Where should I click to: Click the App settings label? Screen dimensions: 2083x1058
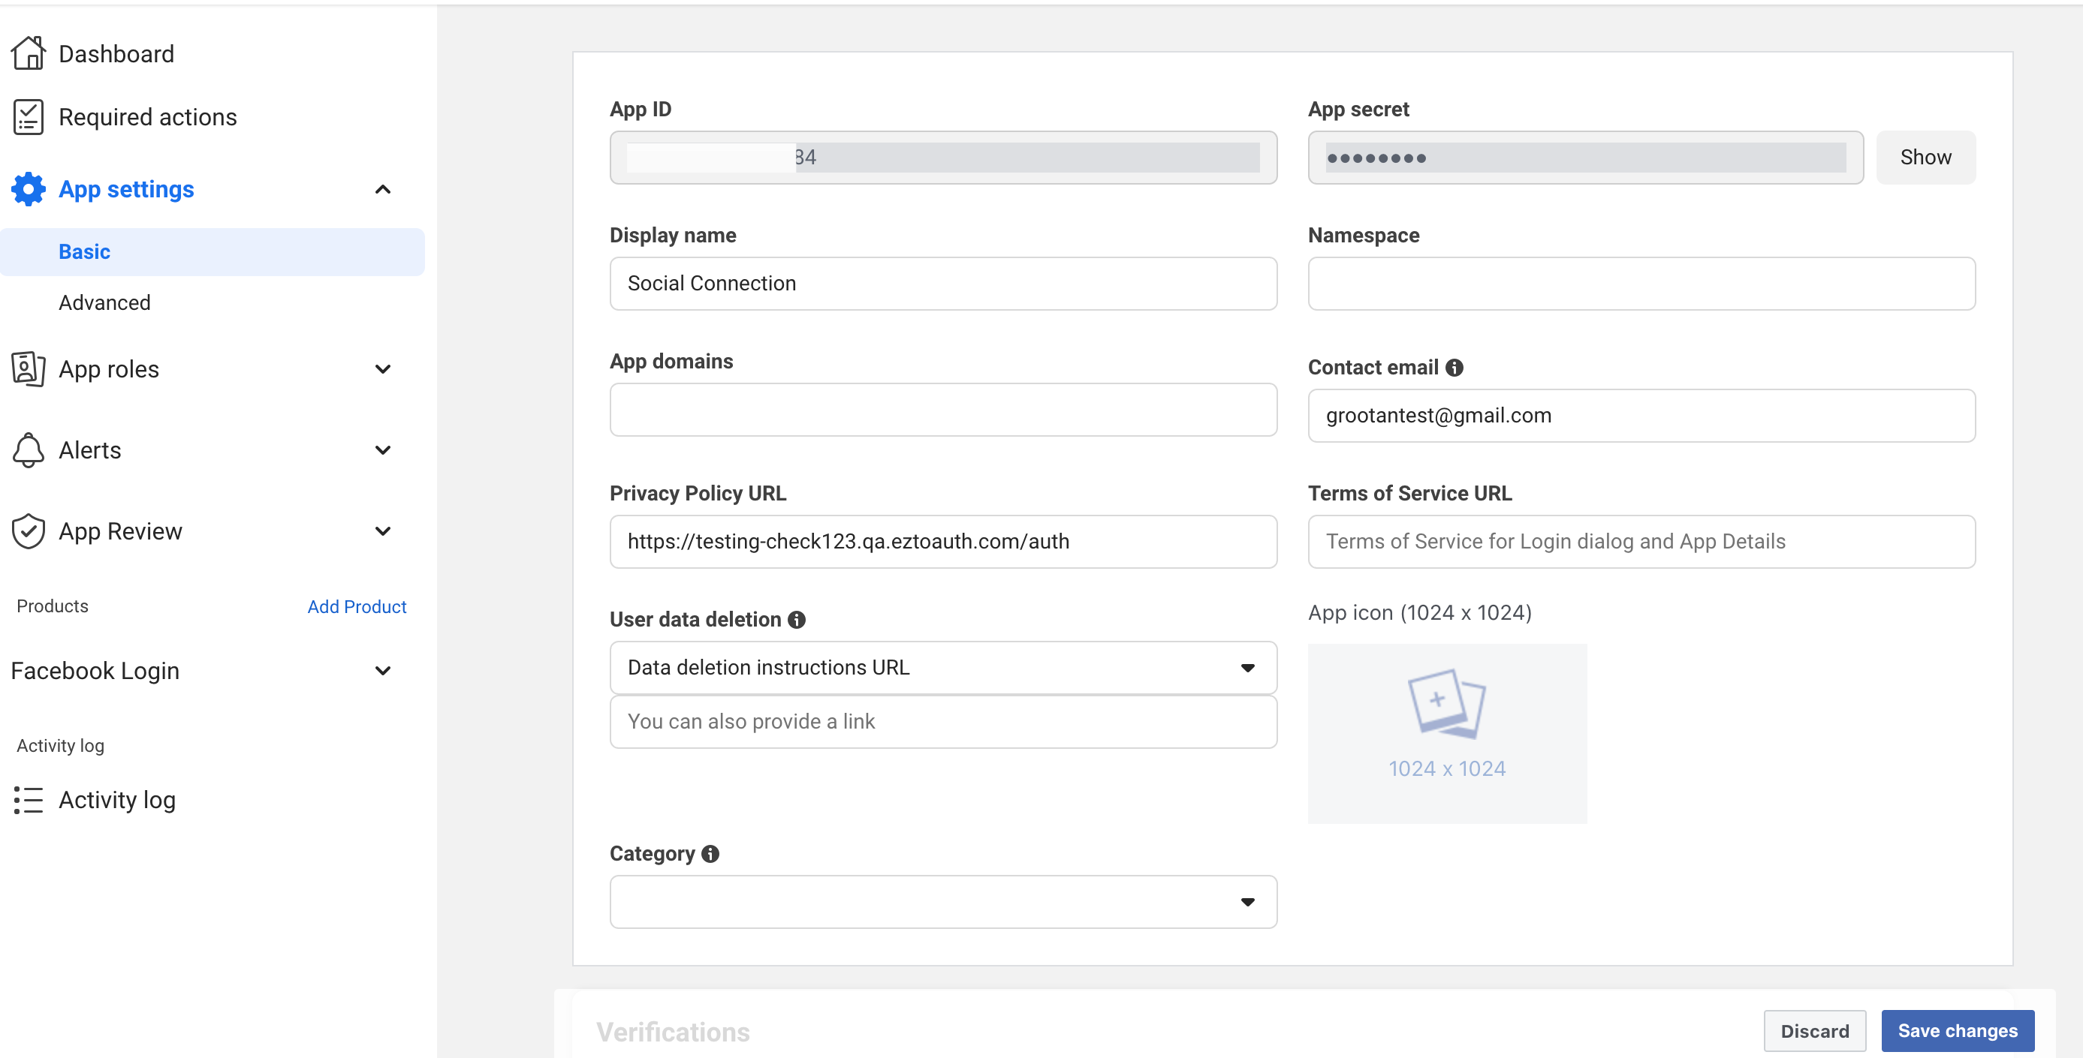pos(126,189)
